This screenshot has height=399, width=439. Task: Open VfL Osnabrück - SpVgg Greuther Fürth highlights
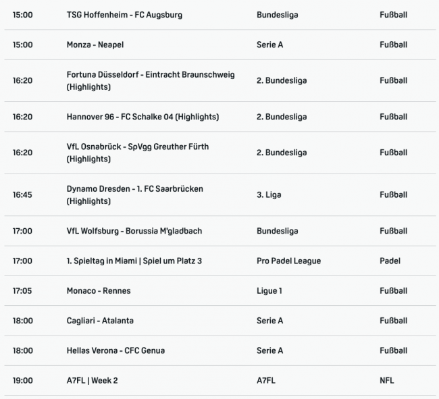[138, 153]
